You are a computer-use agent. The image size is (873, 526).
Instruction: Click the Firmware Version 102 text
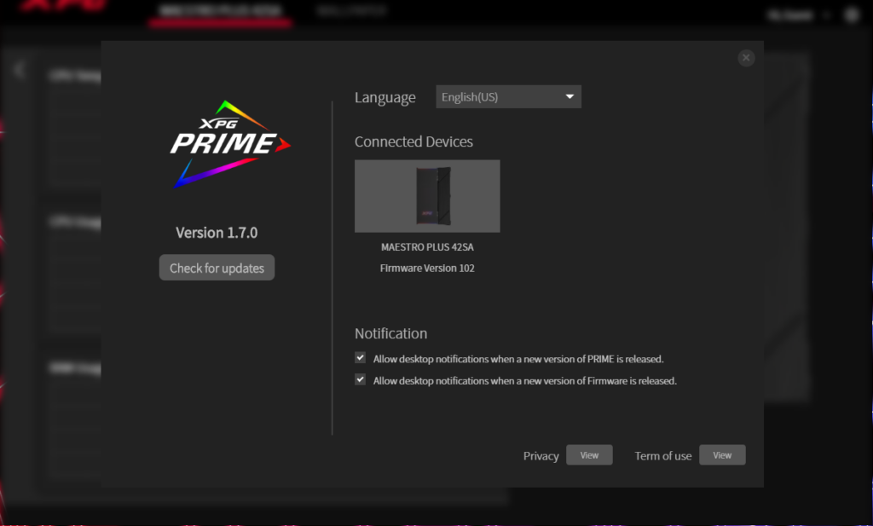pyautogui.click(x=427, y=269)
